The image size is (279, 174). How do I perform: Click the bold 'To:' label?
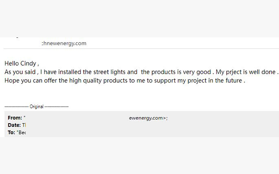[11, 132]
